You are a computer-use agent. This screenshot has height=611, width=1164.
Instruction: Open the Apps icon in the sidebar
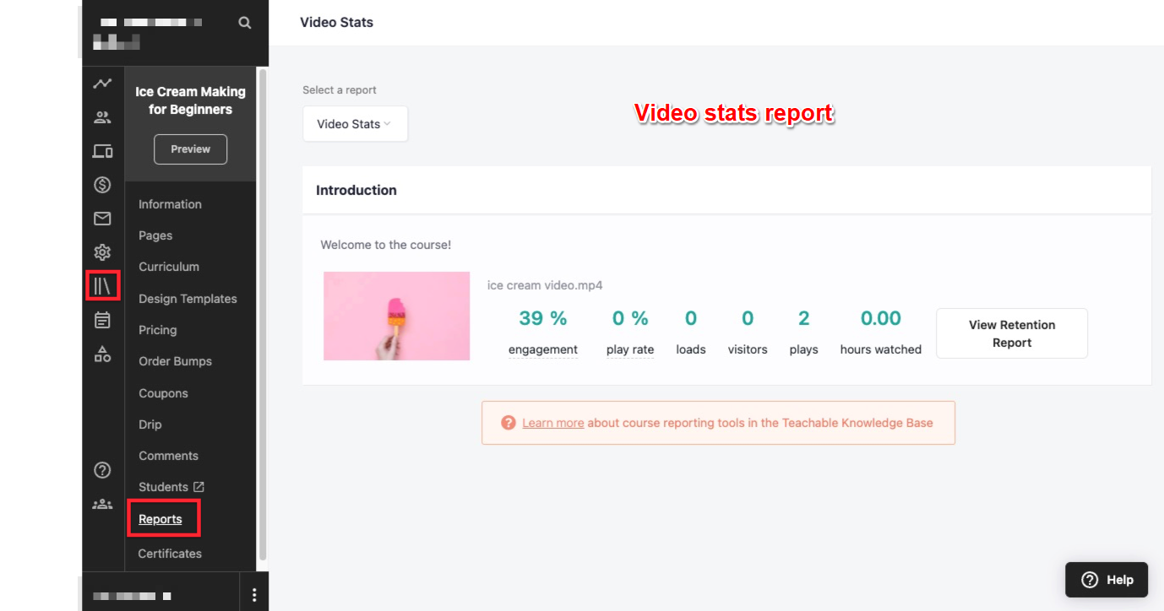[102, 354]
